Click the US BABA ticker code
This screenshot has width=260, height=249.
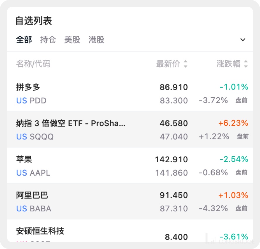pos(34,209)
